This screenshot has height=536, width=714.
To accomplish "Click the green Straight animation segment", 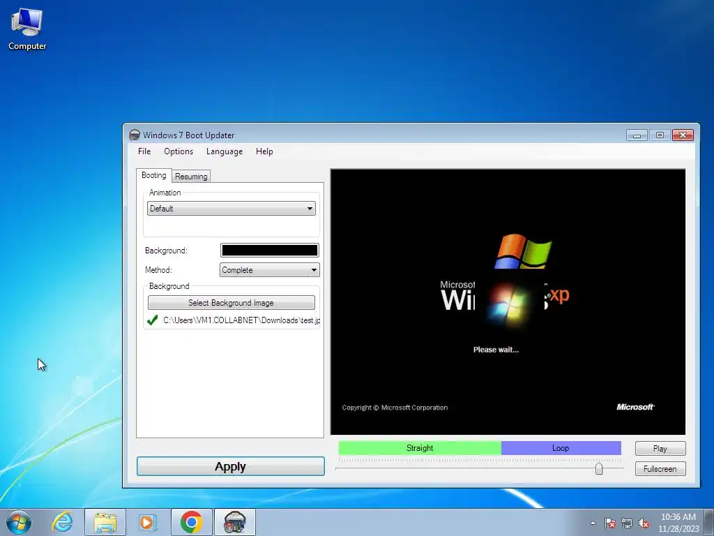I will coord(420,448).
